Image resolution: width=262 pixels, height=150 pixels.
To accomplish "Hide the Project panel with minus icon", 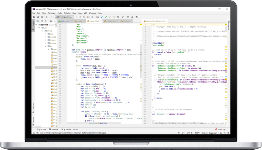I will pos(55,21).
